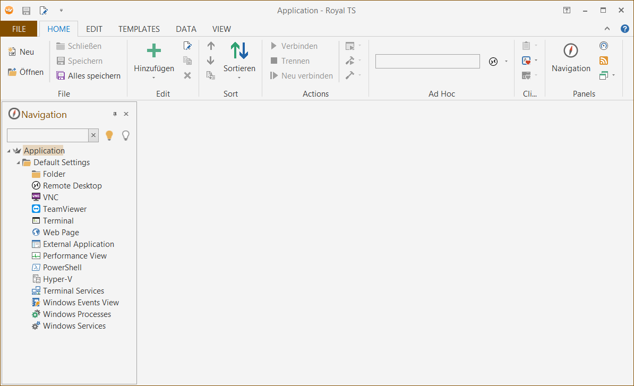Select Application in the navigation tree

click(x=44, y=151)
